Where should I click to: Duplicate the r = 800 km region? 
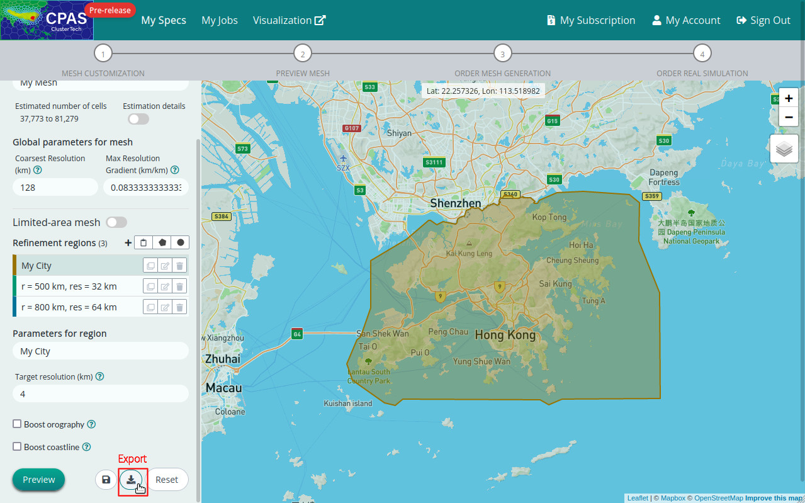tap(150, 307)
